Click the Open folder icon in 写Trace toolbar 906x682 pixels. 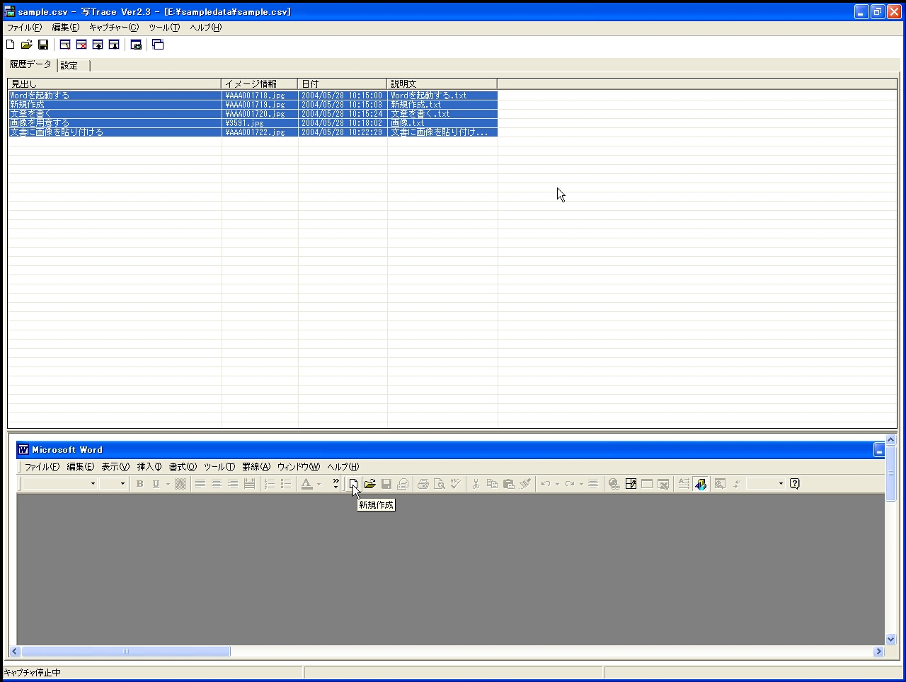coord(27,45)
